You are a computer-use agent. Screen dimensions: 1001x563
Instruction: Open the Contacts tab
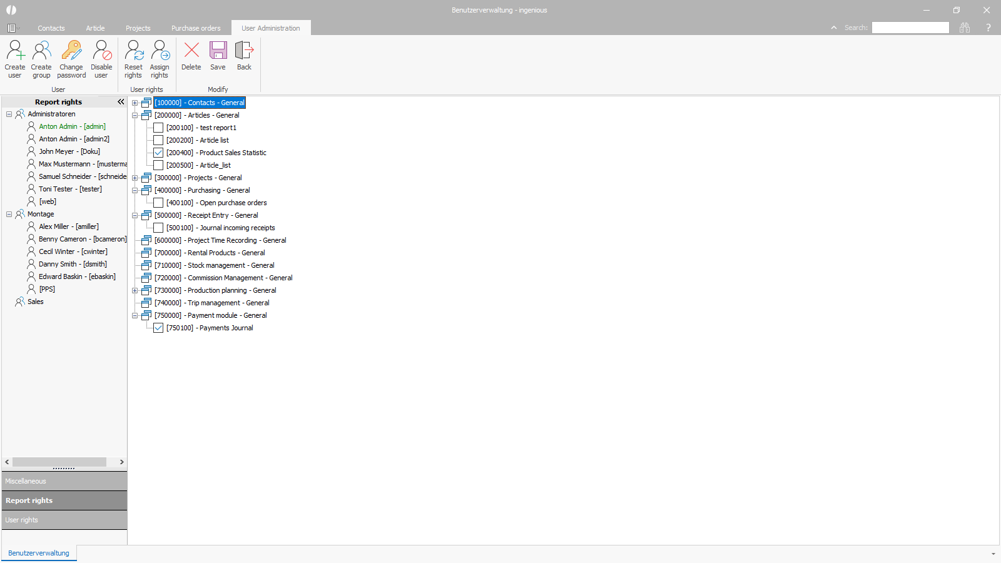tap(51, 28)
